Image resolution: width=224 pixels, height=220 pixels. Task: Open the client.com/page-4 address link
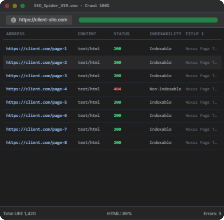pos(36,89)
